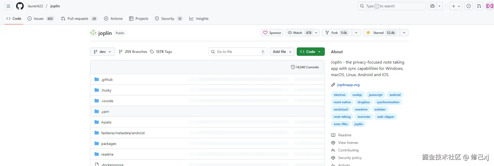Open the .github folder
This screenshot has width=494, height=166.
coord(107,79)
